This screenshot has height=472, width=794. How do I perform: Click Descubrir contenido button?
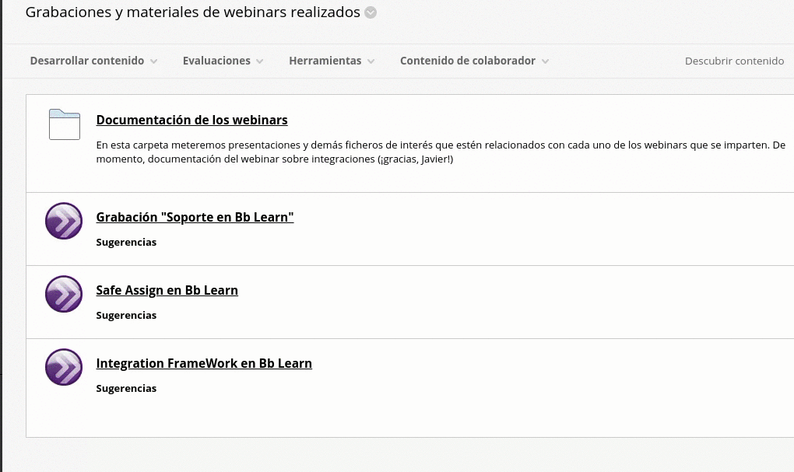(734, 61)
